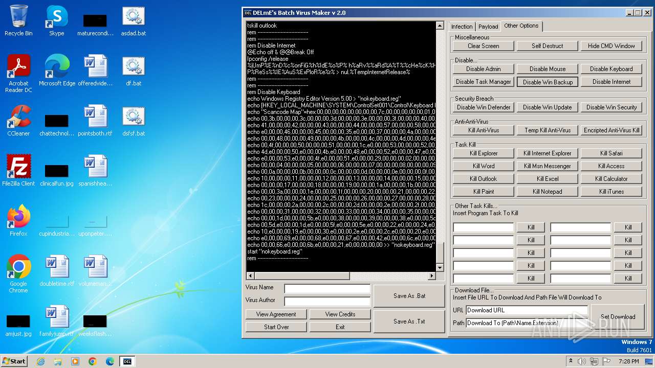The width and height of the screenshot is (655, 368).
Task: Click the Save As .Txt button
Action: pos(409,321)
